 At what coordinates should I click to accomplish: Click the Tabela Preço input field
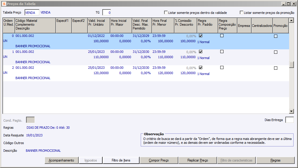(32, 12)
